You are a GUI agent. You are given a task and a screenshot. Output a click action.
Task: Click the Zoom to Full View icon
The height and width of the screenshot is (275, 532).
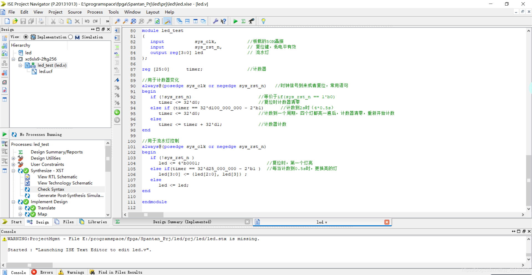[x=134, y=21]
